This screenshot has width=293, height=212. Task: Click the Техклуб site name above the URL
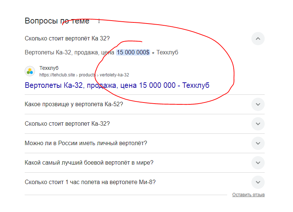click(49, 68)
